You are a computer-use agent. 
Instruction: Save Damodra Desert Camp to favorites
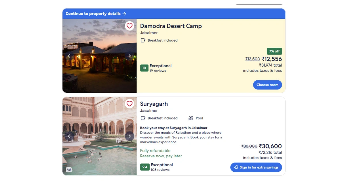click(130, 26)
